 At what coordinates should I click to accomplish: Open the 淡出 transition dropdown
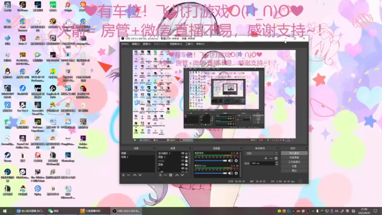coord(261,153)
